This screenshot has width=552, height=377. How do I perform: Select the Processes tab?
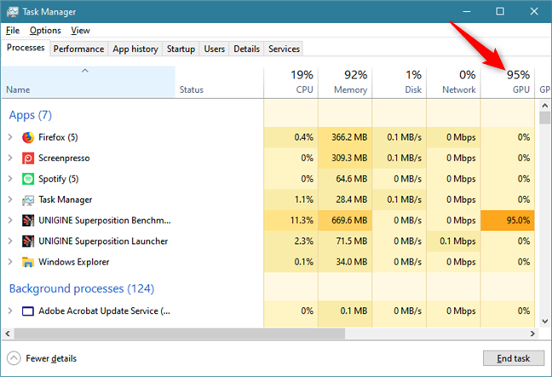click(26, 48)
